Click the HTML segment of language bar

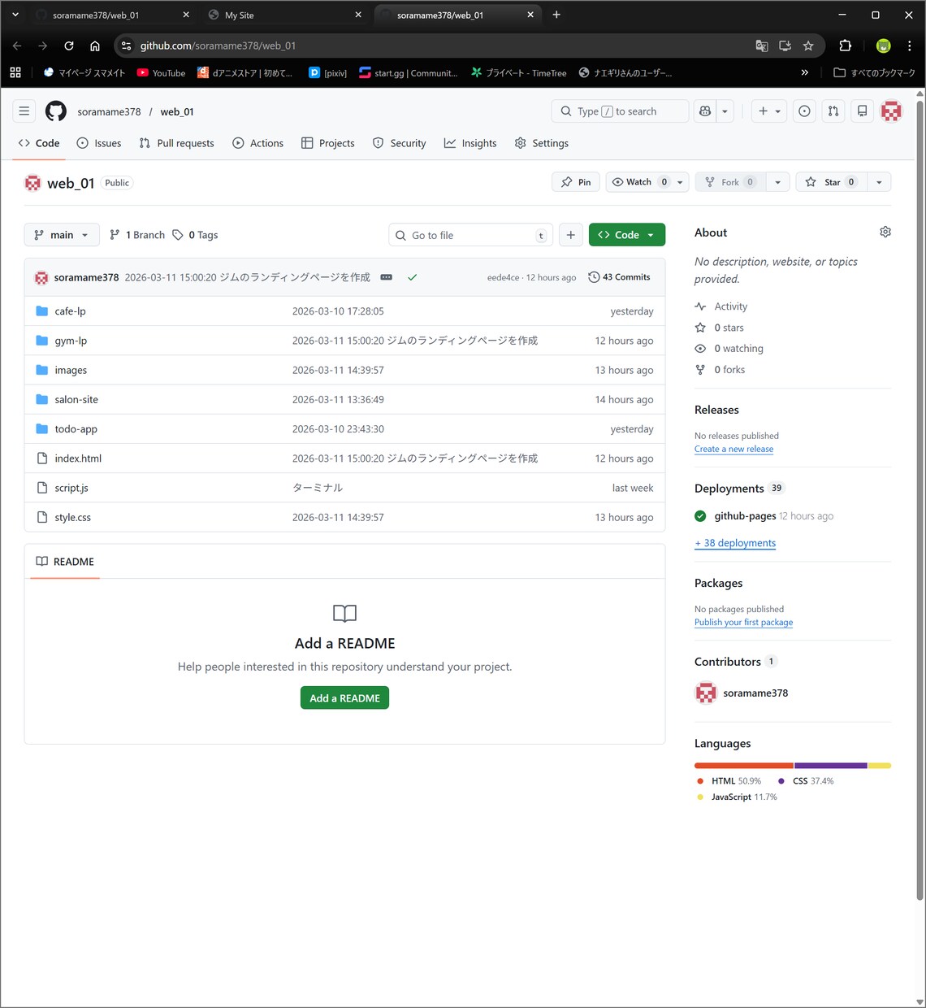click(x=744, y=766)
